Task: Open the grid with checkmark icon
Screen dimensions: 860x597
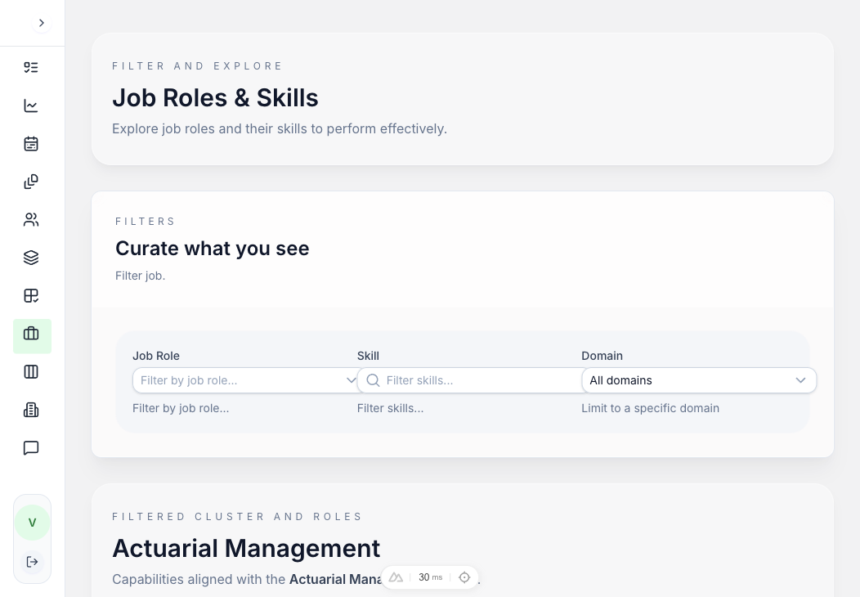Action: (x=31, y=296)
